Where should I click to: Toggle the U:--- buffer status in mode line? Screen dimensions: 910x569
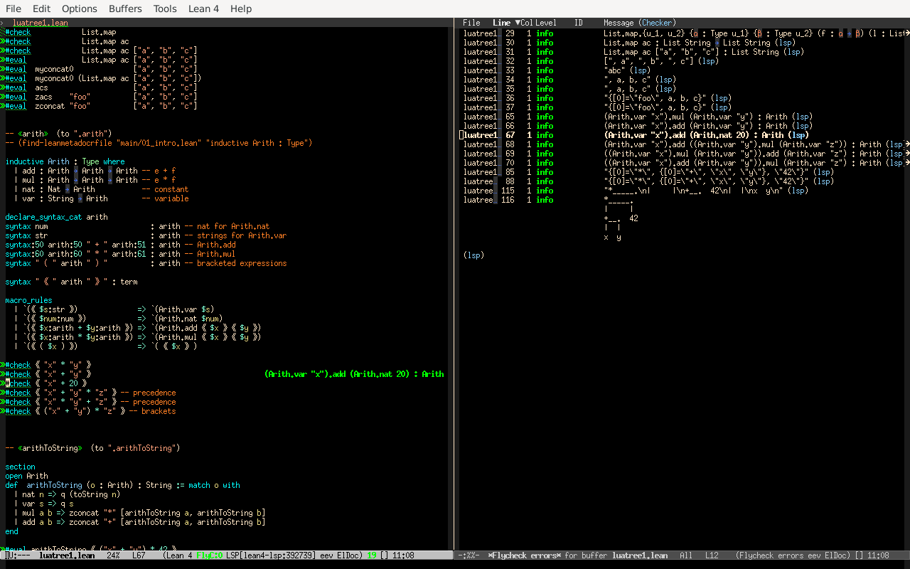18,555
